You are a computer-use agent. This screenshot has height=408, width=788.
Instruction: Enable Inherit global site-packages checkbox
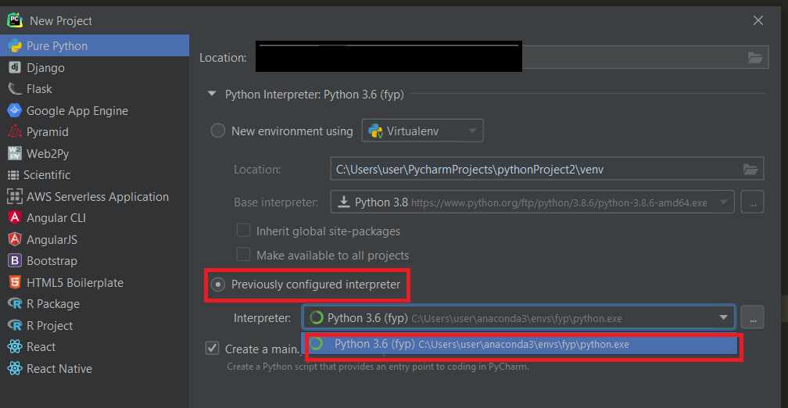click(243, 231)
